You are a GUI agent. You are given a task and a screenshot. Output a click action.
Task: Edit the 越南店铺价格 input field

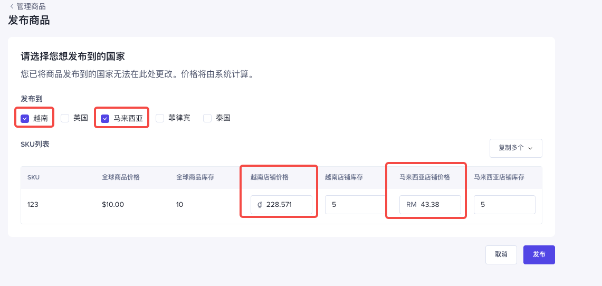pyautogui.click(x=286, y=205)
